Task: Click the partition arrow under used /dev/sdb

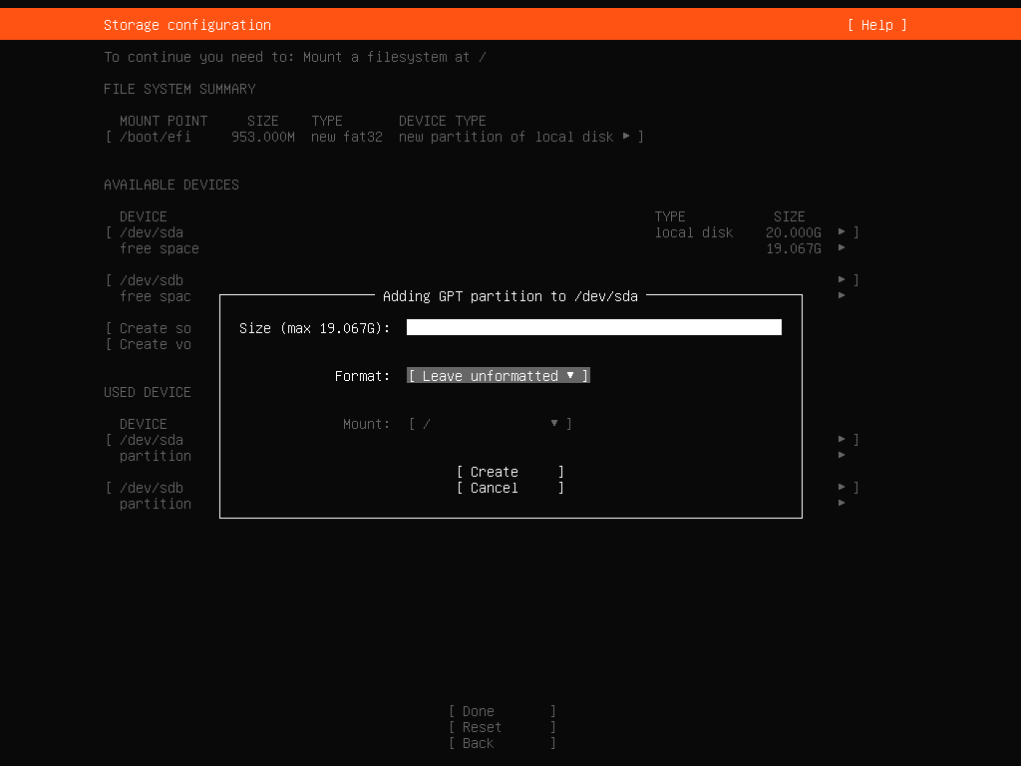Action: tap(842, 504)
